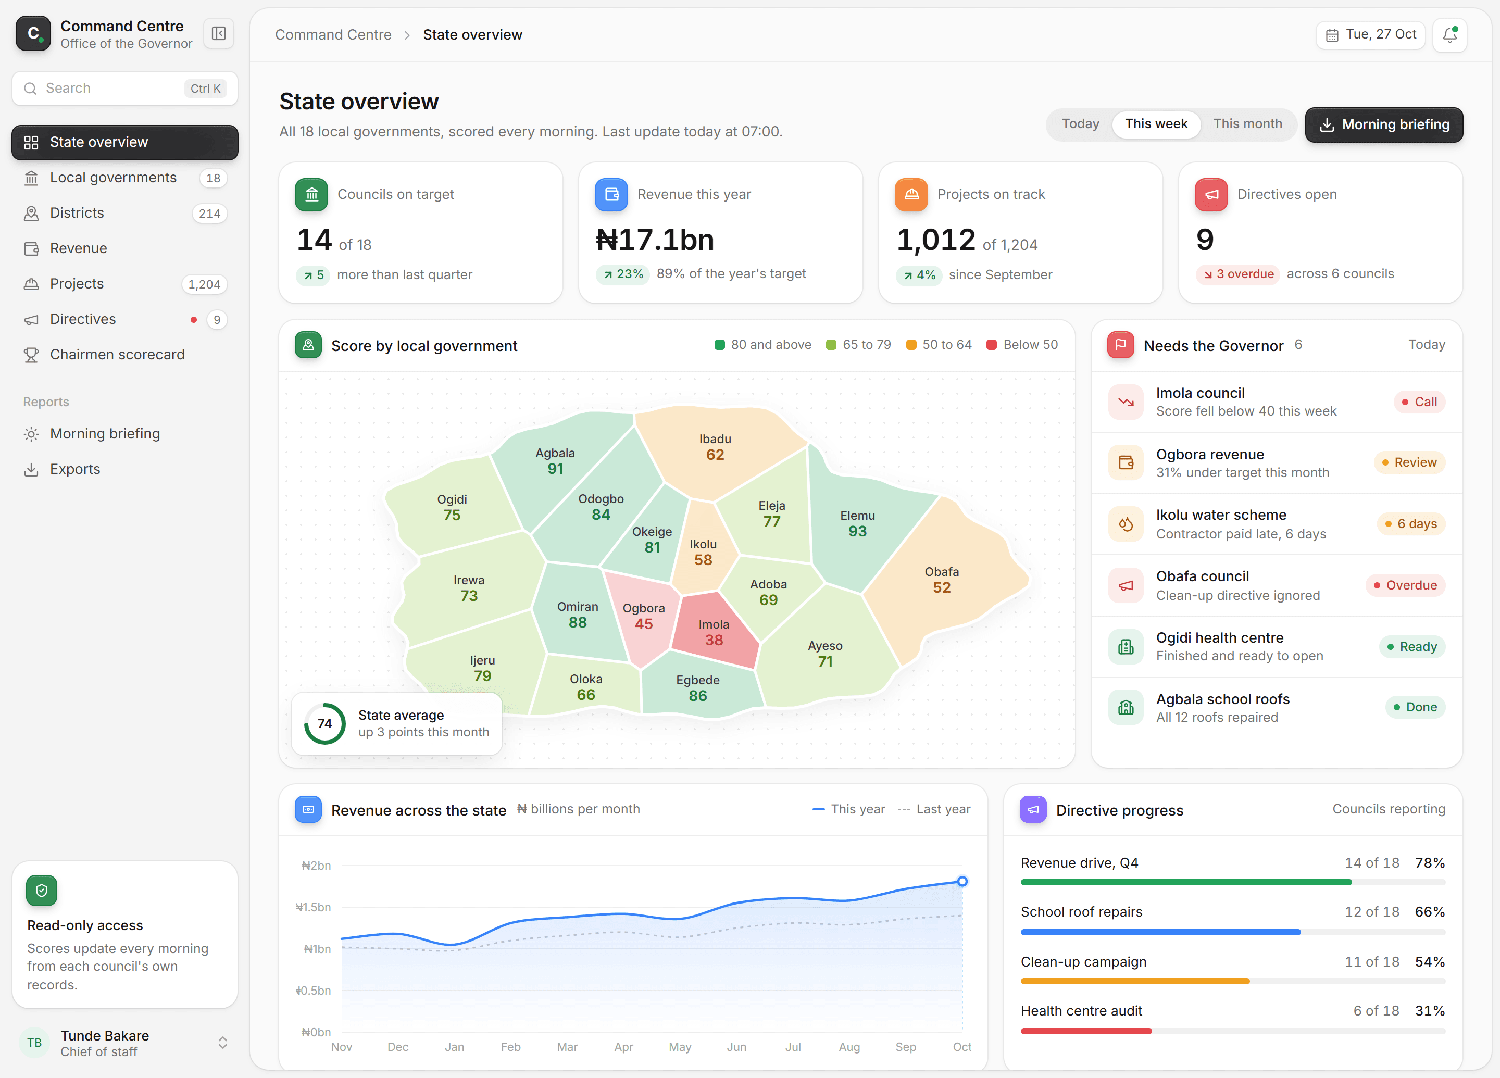
Task: Open the Directives sidebar item
Action: (x=124, y=319)
